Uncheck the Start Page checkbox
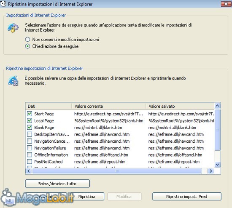The width and height of the screenshot is (232, 208). coord(30,114)
